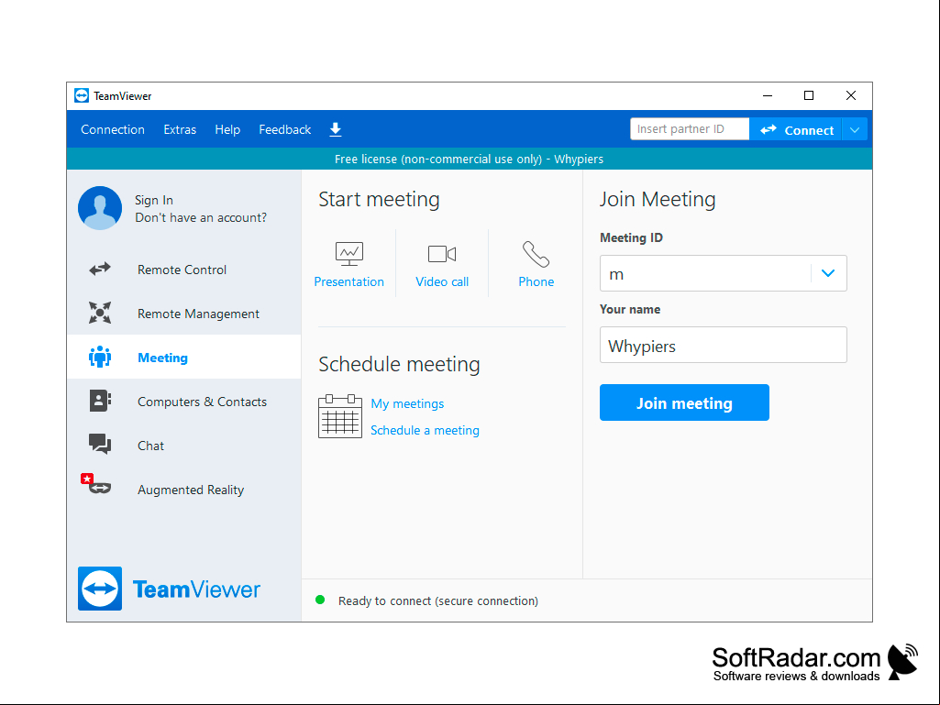Click the green connection status dot
This screenshot has height=705, width=940.
pos(320,600)
